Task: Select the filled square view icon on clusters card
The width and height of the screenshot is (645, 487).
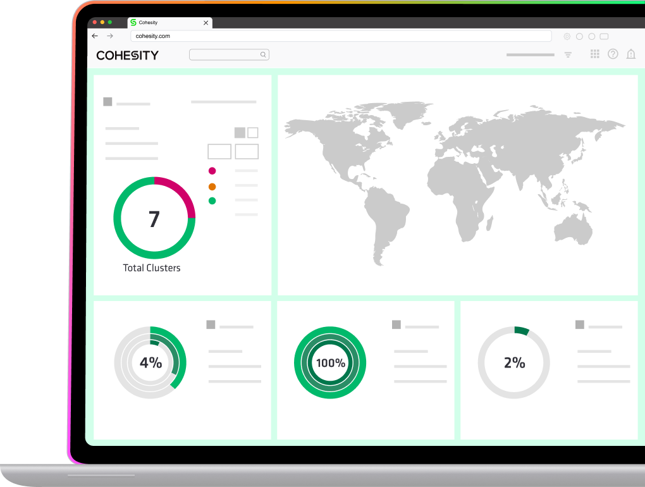Action: (x=239, y=133)
